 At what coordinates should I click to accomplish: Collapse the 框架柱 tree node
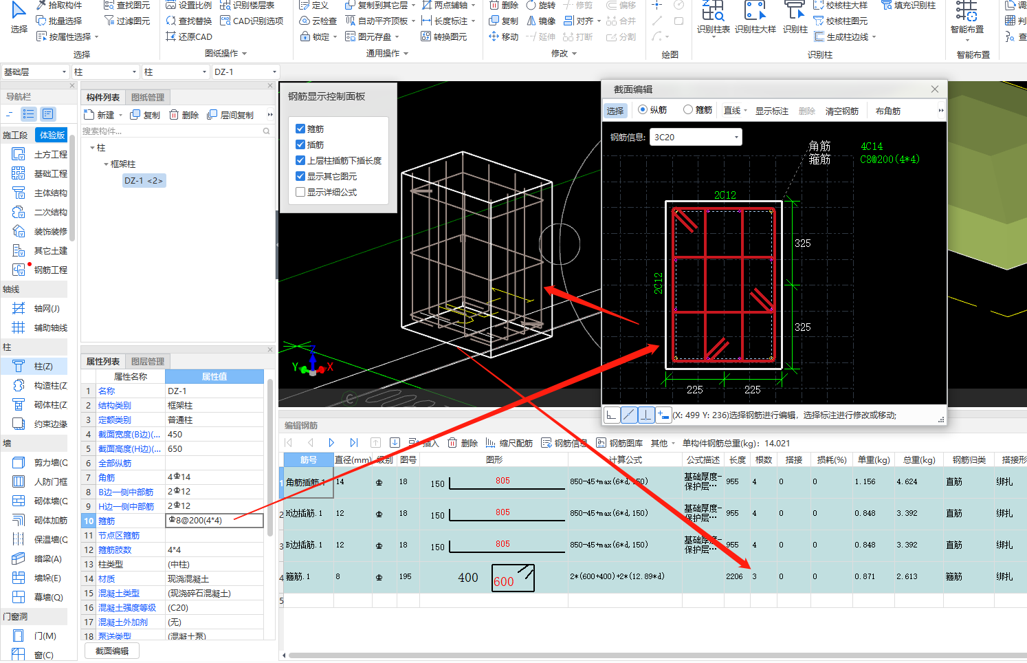pyautogui.click(x=106, y=164)
